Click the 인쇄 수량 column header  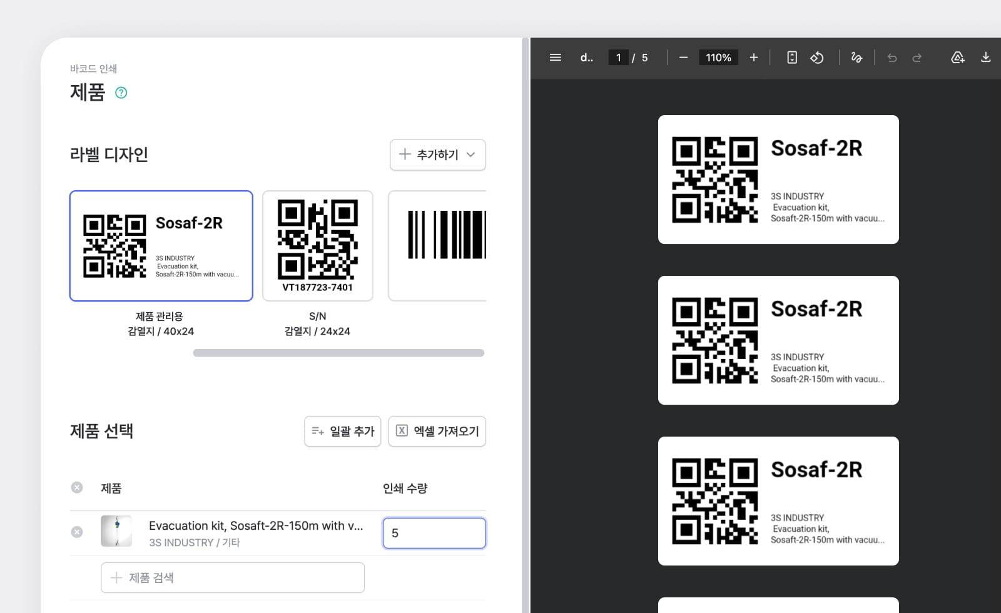click(405, 488)
